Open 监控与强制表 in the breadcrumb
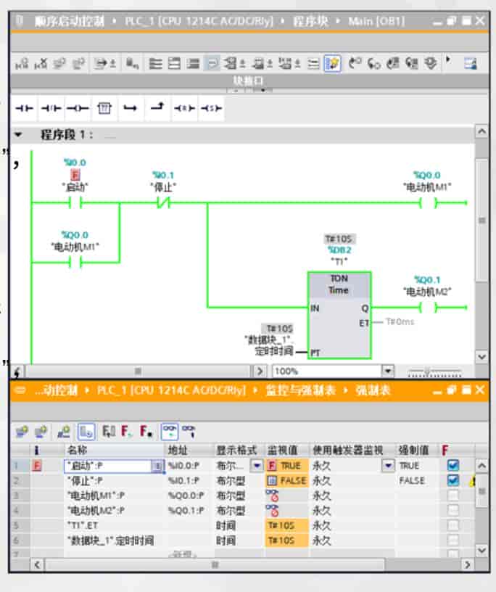This screenshot has height=592, width=496. point(300,390)
